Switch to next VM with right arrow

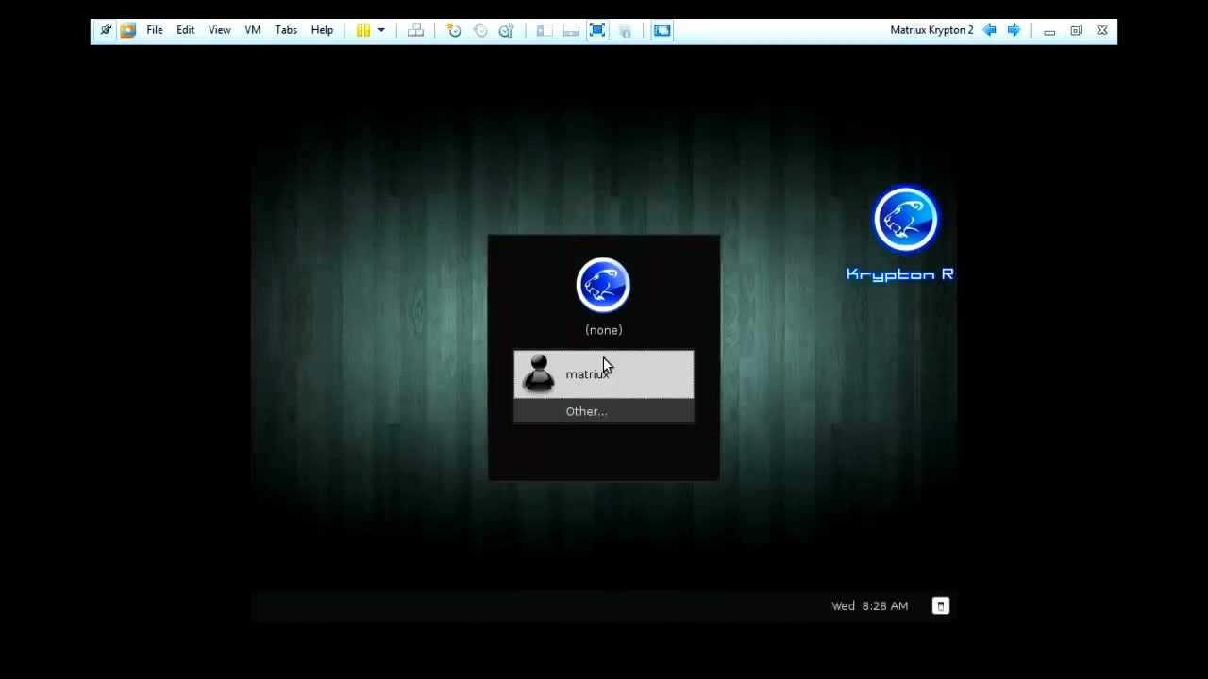(1014, 30)
